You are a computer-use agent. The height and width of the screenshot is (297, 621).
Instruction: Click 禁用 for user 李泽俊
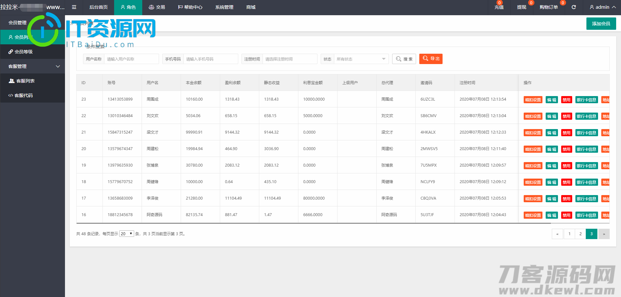point(566,199)
